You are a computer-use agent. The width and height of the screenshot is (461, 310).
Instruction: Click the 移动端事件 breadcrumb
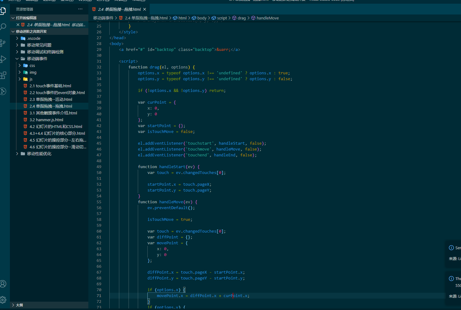(x=103, y=18)
